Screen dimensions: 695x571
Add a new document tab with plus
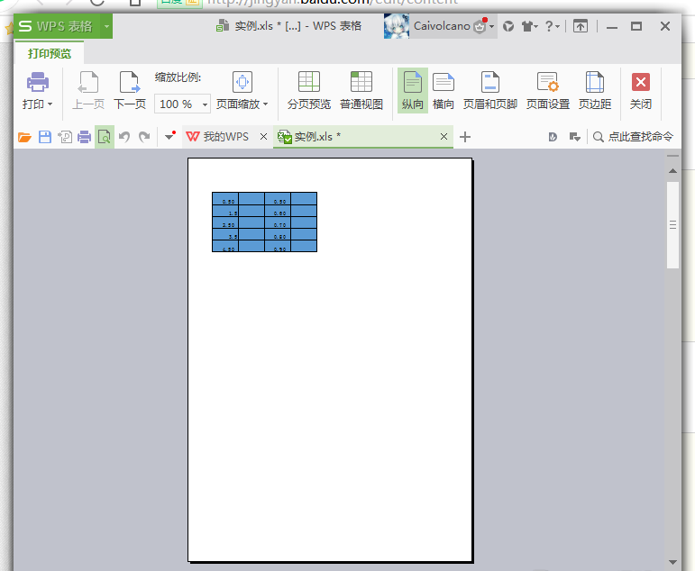tap(465, 137)
